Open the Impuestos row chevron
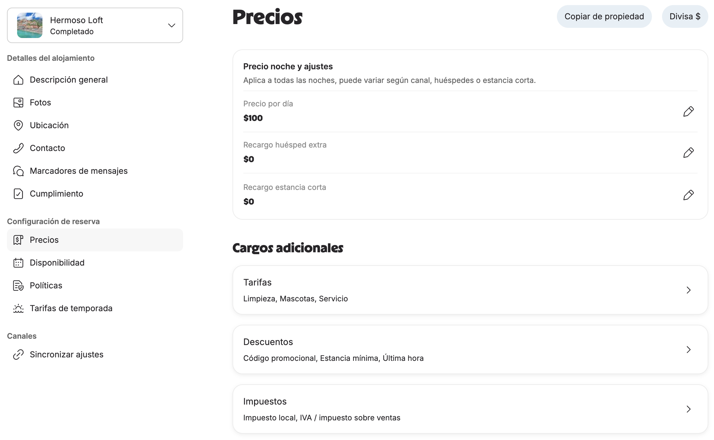 (x=688, y=409)
